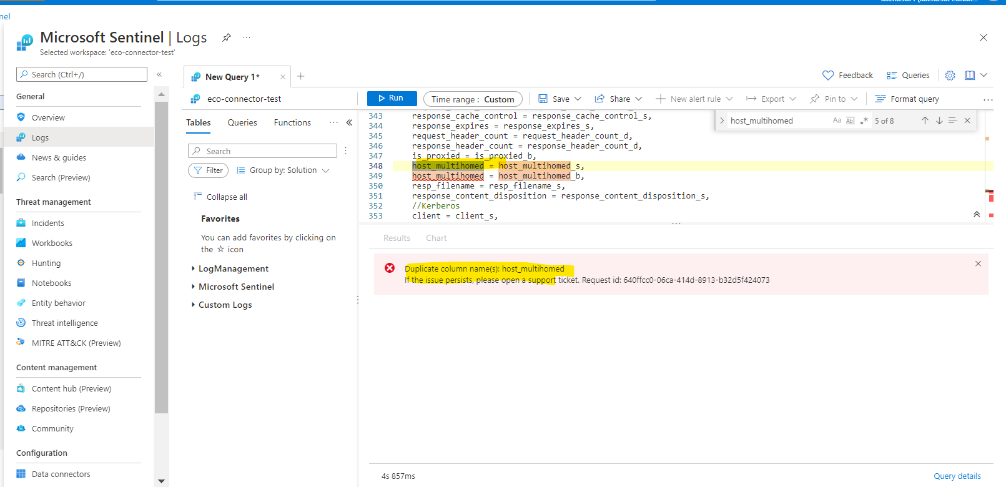
Task: Collapse all table groups
Action: tap(220, 197)
